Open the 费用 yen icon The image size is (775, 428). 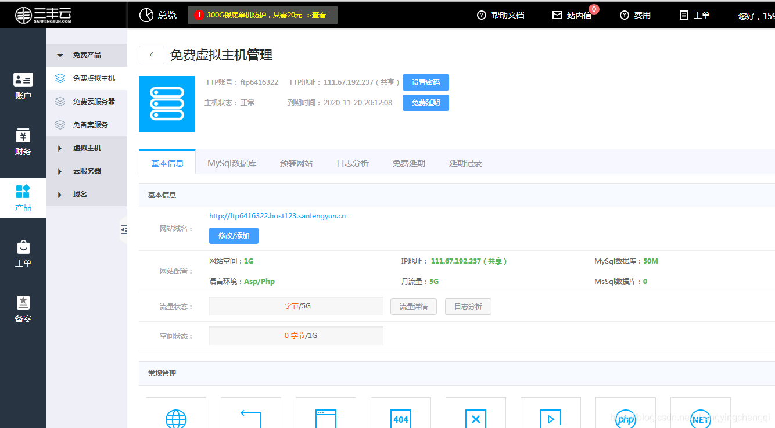pos(625,15)
